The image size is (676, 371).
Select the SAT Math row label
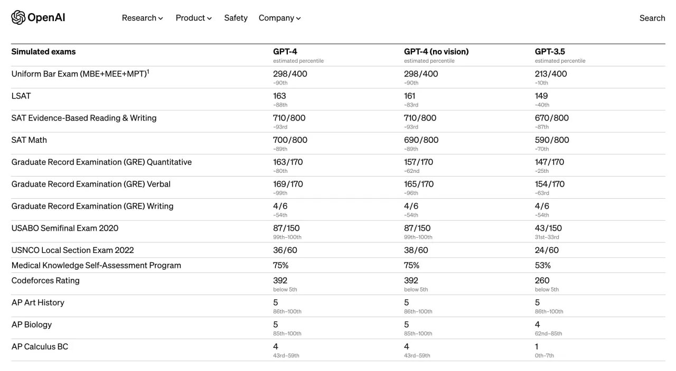pos(29,140)
